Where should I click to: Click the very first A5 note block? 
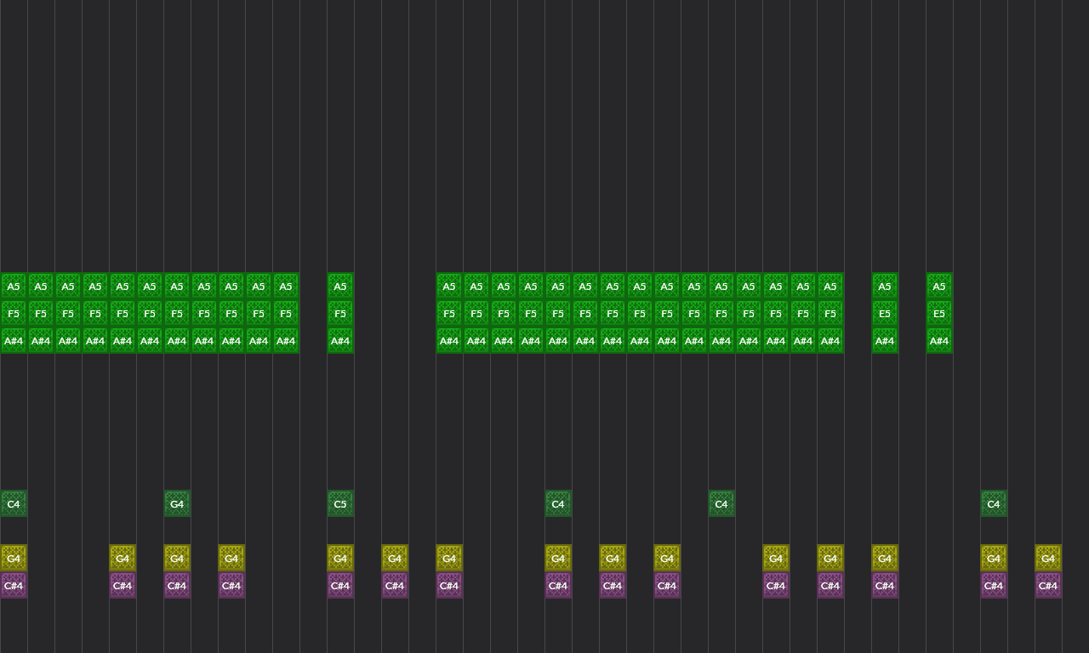pyautogui.click(x=14, y=286)
